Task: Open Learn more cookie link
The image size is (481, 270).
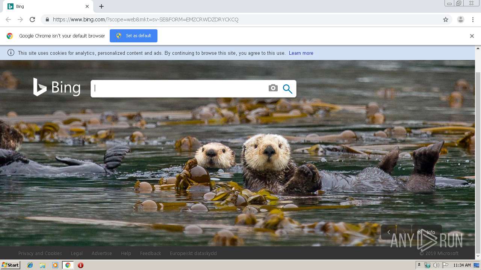Action: (x=301, y=53)
